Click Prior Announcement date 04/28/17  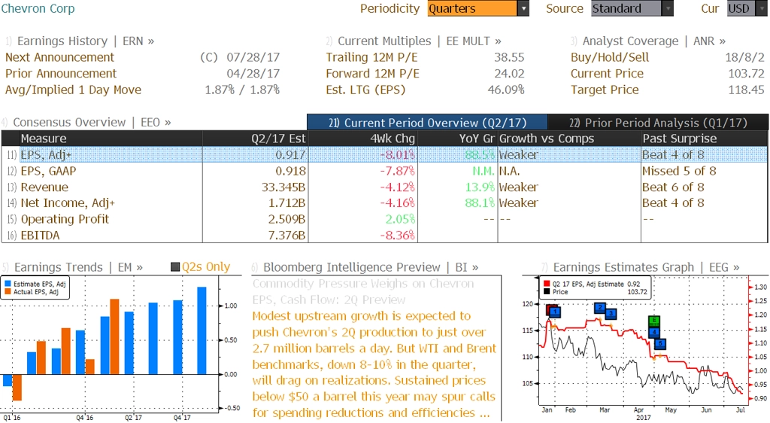coord(253,74)
